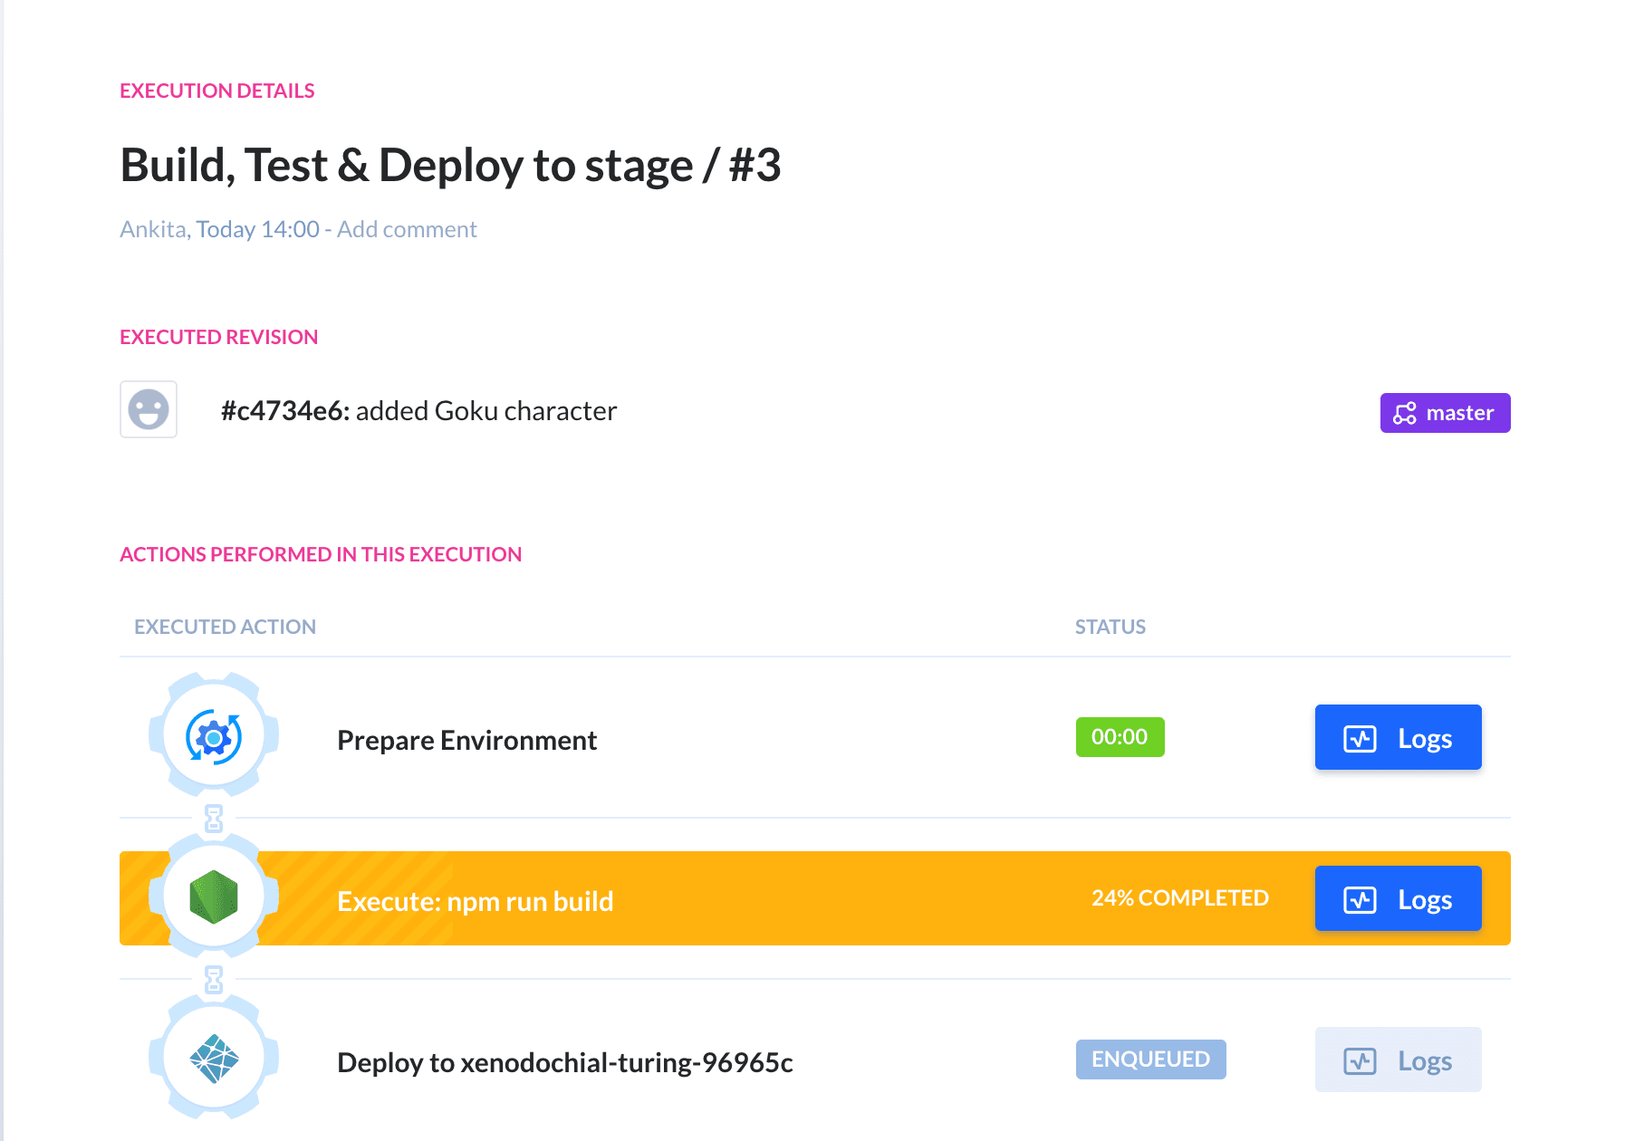Expand the Prepare Environment action details
Image resolution: width=1625 pixels, height=1141 pixels.
tap(466, 739)
